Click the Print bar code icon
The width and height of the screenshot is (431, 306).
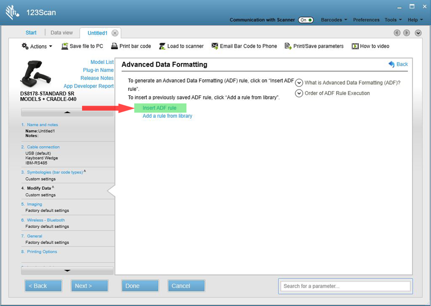(114, 46)
